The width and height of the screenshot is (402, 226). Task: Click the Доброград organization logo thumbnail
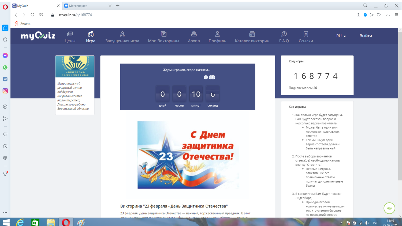pos(75,66)
